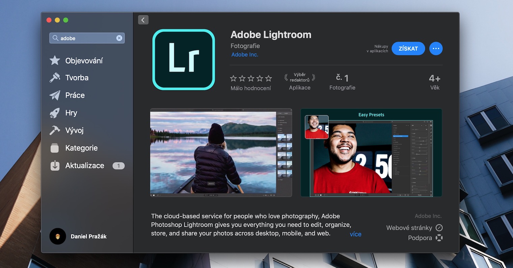The width and height of the screenshot is (513, 268).
Task: Click the five-star rating row
Action: click(251, 78)
